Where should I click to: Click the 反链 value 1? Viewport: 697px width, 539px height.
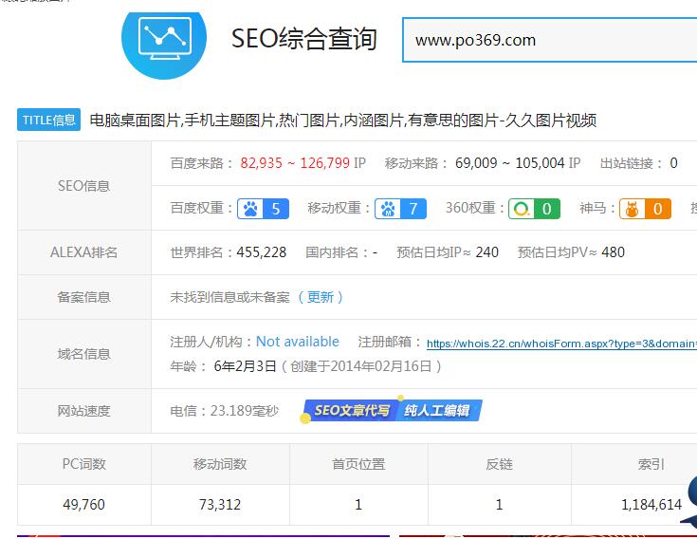499,505
